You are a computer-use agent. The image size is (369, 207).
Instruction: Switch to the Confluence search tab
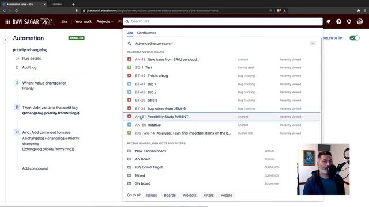(x=146, y=33)
